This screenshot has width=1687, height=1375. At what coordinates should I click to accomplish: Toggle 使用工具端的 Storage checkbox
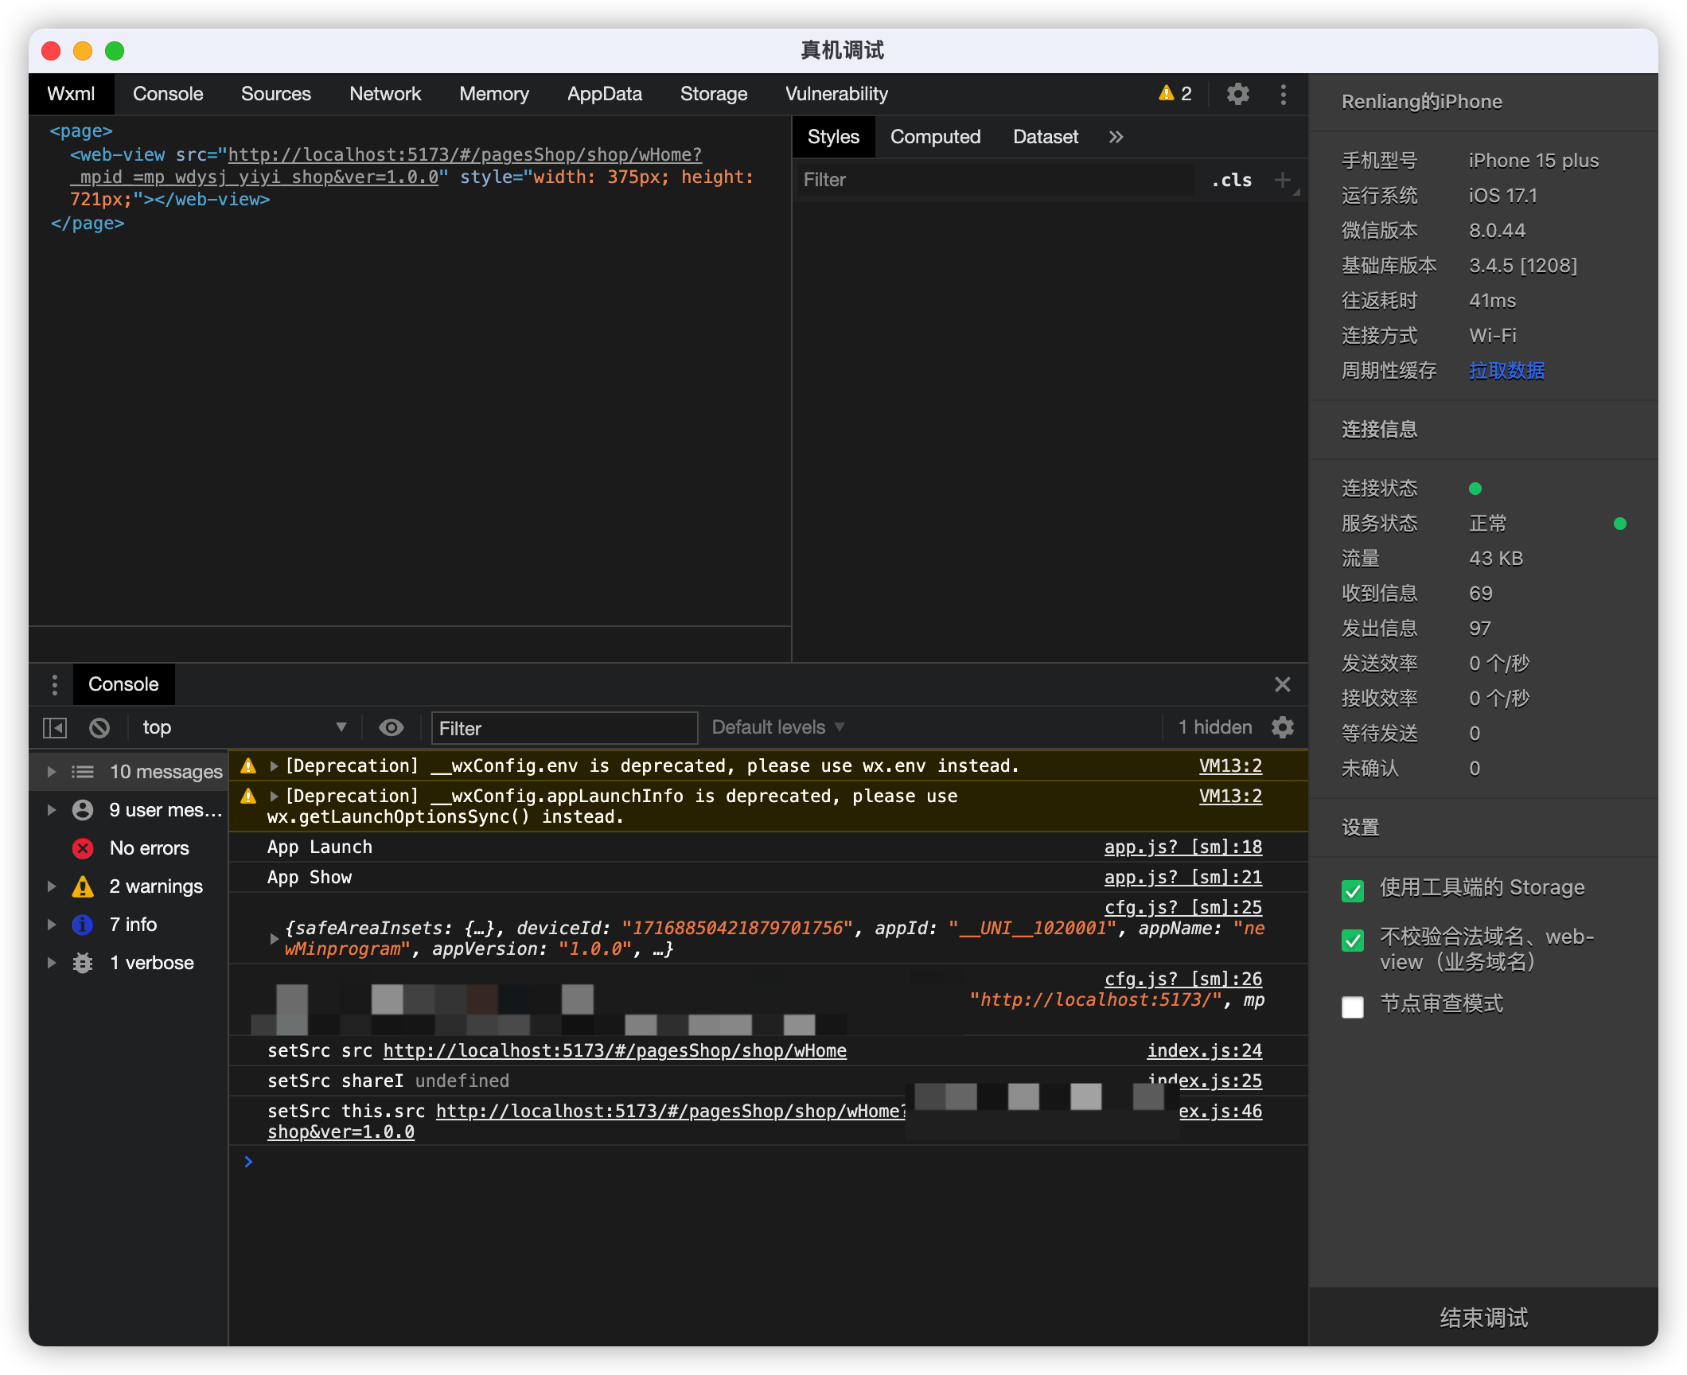[1353, 890]
